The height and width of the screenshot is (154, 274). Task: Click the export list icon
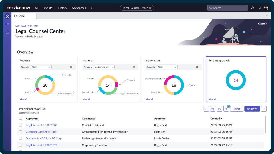(219, 109)
